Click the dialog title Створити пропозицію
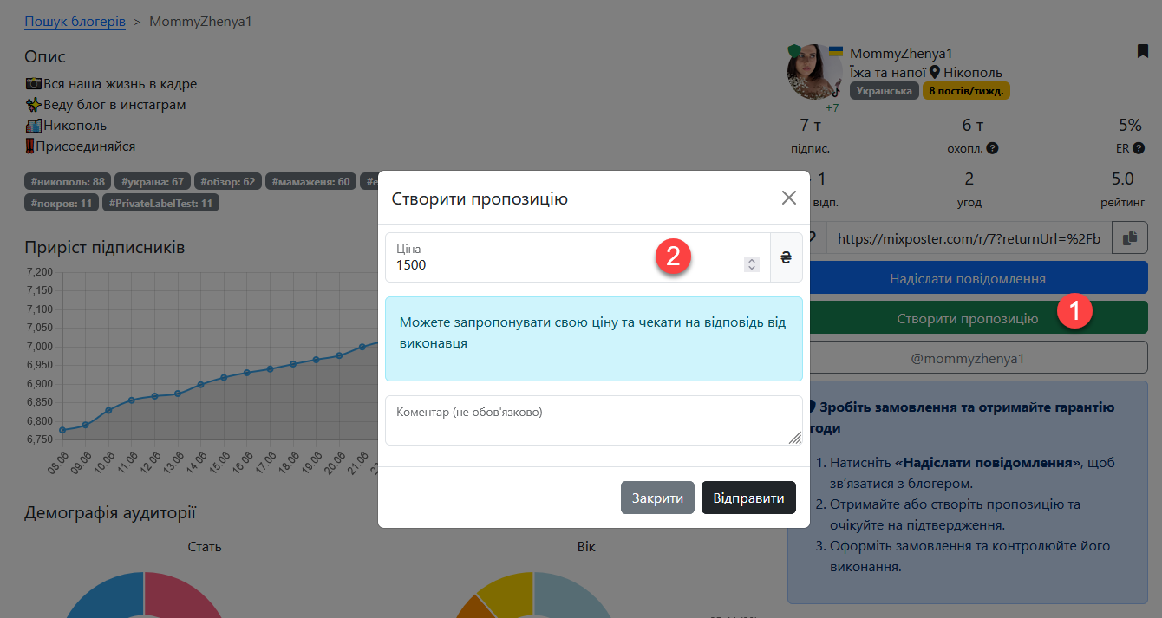This screenshot has height=618, width=1162. 480,198
